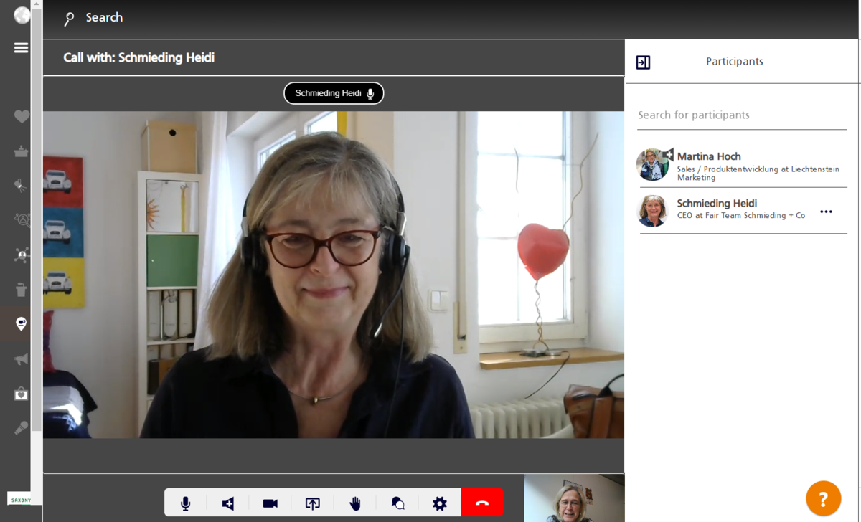This screenshot has height=522, width=861.
Task: Click the heart favorites sidebar icon
Action: [x=22, y=116]
